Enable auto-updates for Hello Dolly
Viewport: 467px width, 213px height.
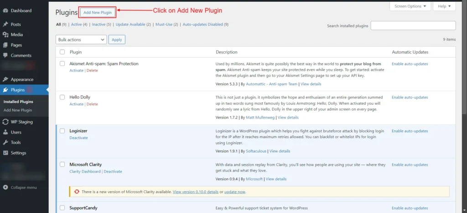[410, 98]
